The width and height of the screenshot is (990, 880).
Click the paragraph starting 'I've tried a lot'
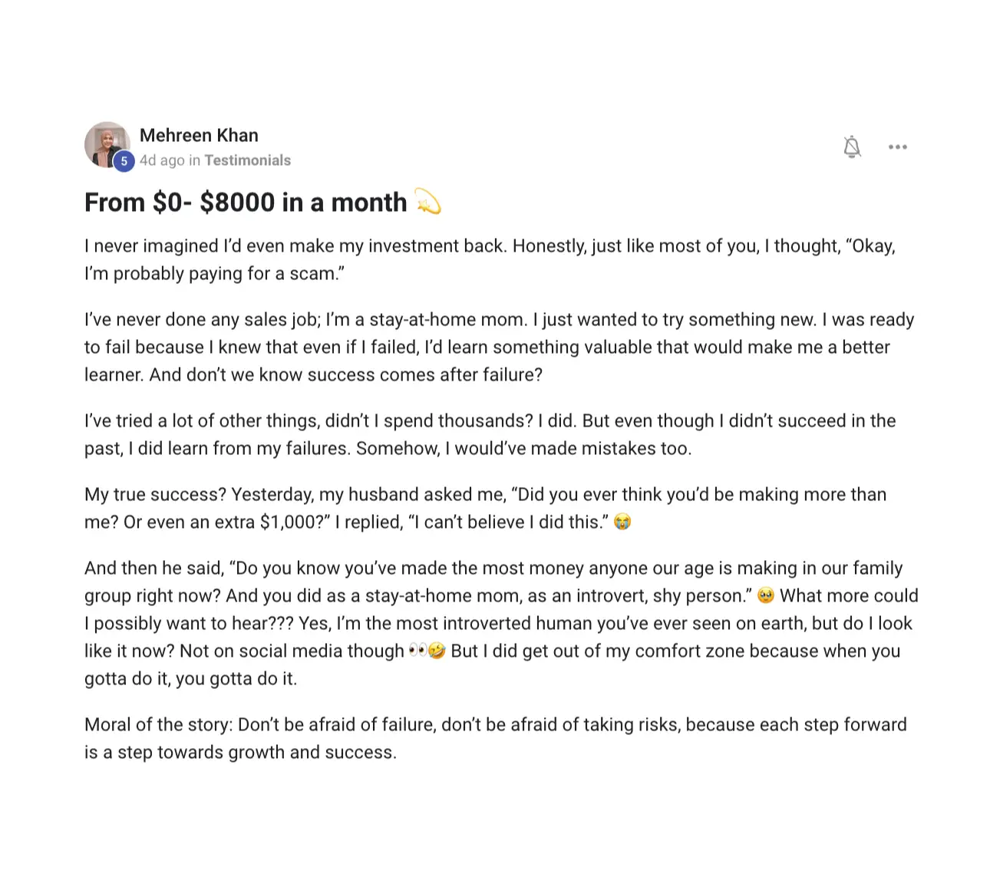490,434
